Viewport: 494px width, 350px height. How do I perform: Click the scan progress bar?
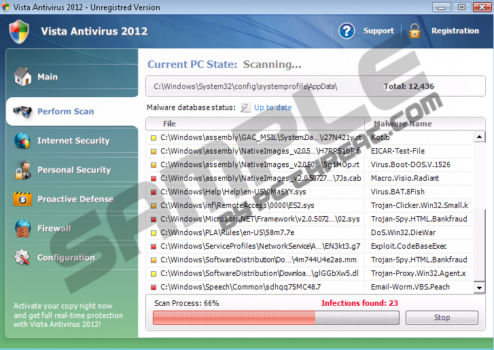[276, 317]
